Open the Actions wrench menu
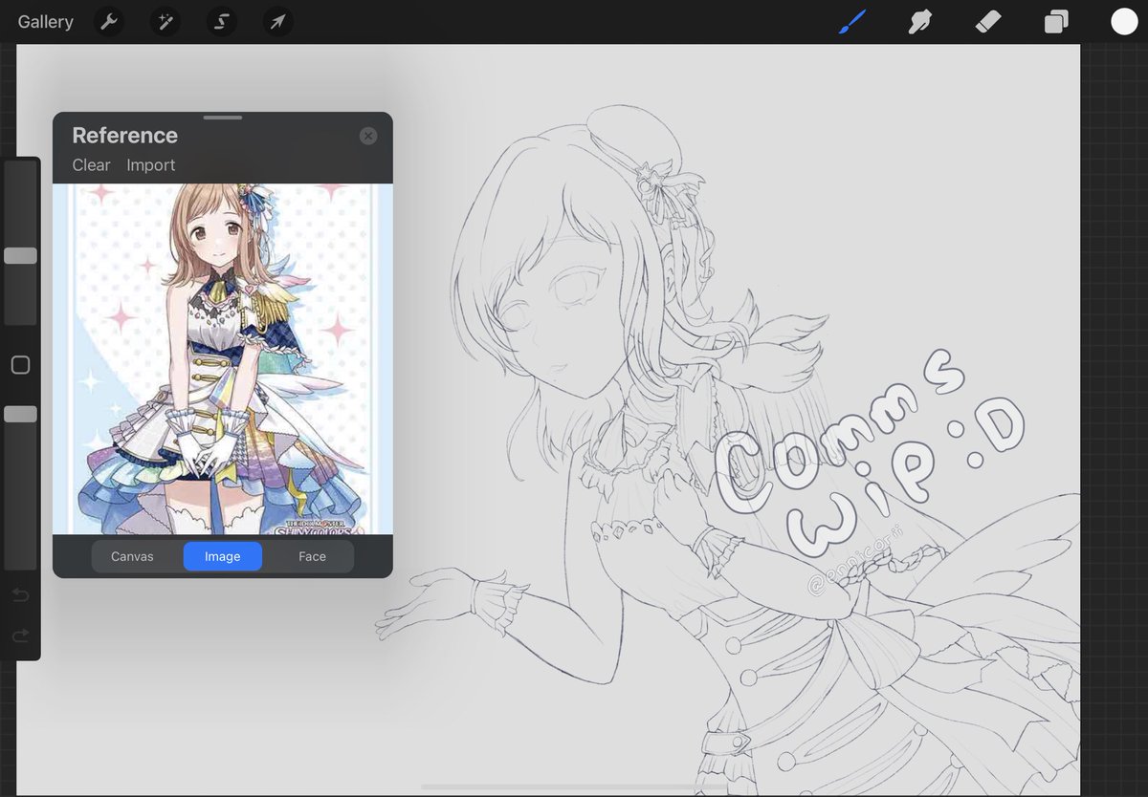 tap(110, 22)
